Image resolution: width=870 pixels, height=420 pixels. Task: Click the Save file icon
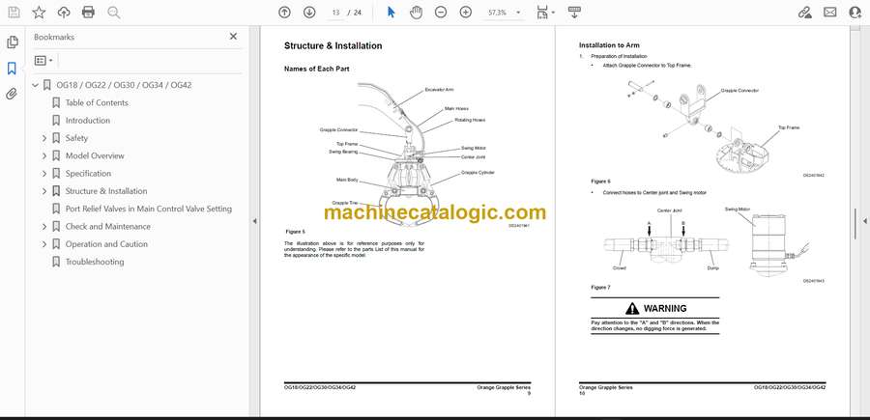14,13
